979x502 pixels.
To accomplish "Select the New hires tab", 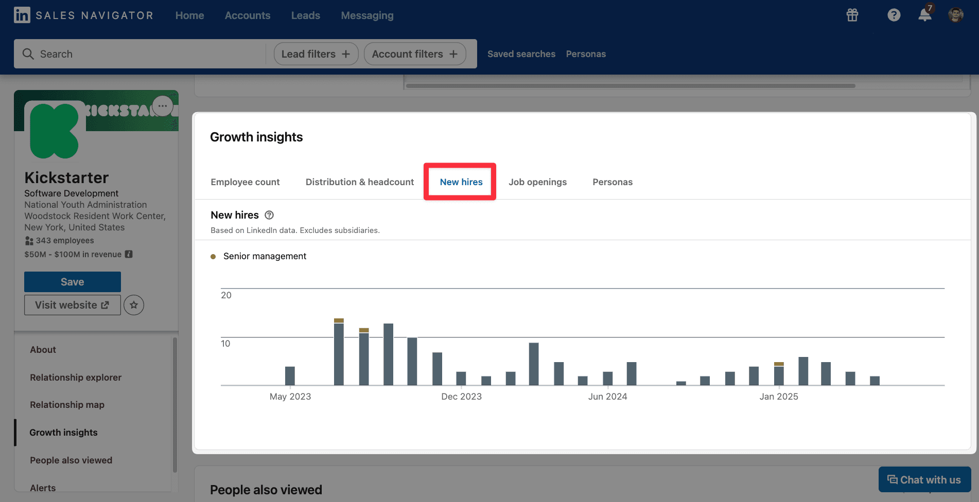I will (x=461, y=182).
